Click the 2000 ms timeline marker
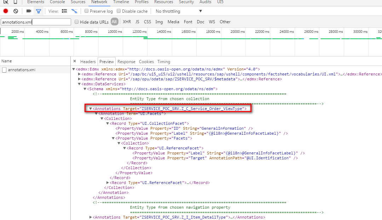The width and height of the screenshot is (382, 220). coord(18,32)
